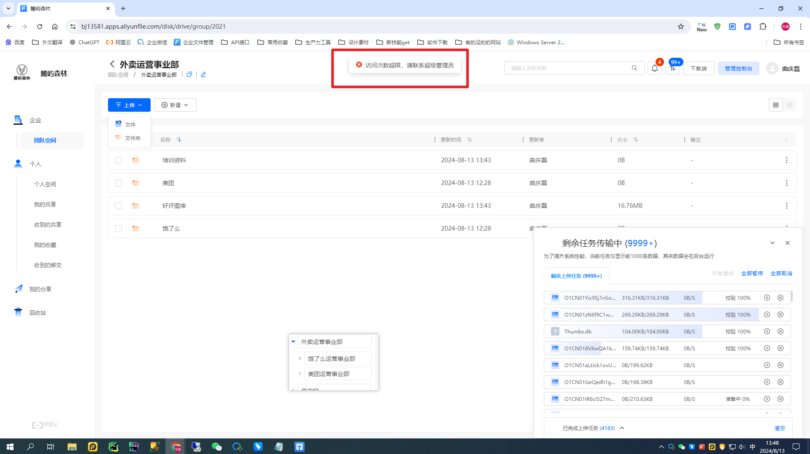Screen dimensions: 810x454
Task: Pause upload of O1CN01Yic9Sj1nSo file
Action: [767, 298]
